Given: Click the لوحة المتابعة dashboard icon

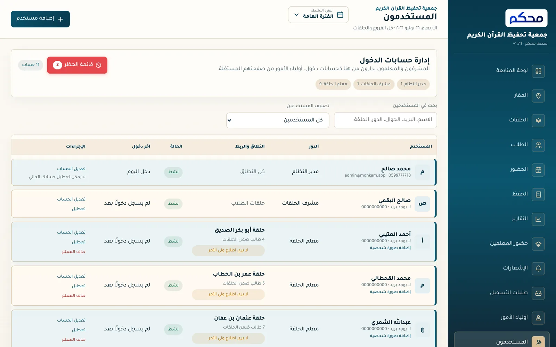Looking at the screenshot, I should pos(538,71).
